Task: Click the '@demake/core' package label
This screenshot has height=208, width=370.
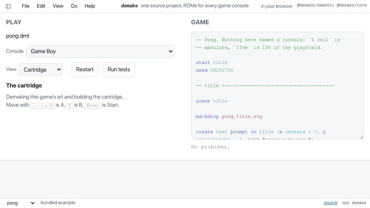Action: 351,5
